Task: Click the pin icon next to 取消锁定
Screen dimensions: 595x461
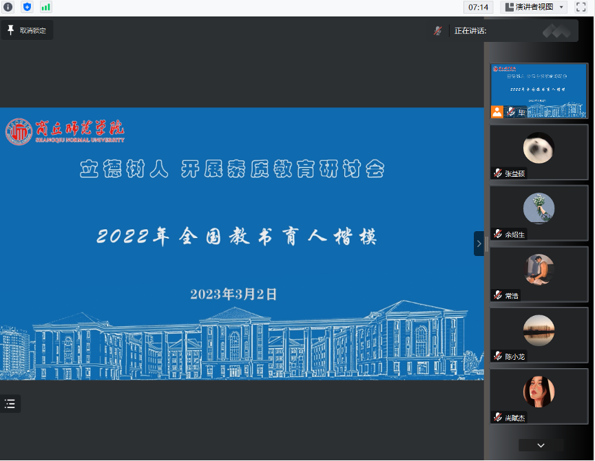Action: 10,30
